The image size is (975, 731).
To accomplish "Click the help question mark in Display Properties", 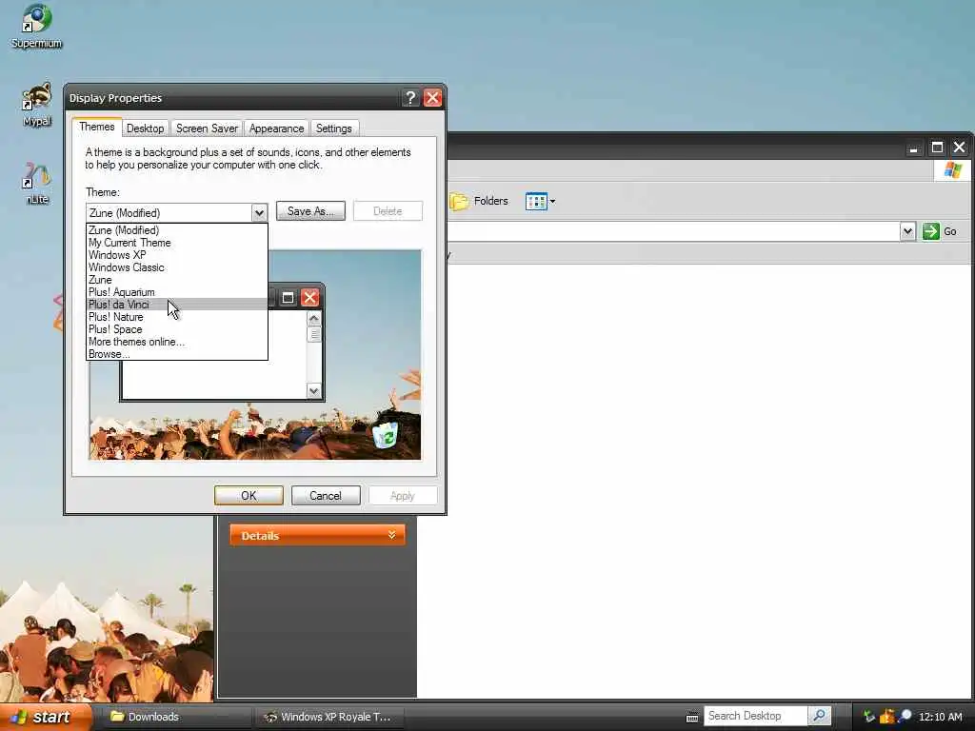I will pyautogui.click(x=409, y=98).
